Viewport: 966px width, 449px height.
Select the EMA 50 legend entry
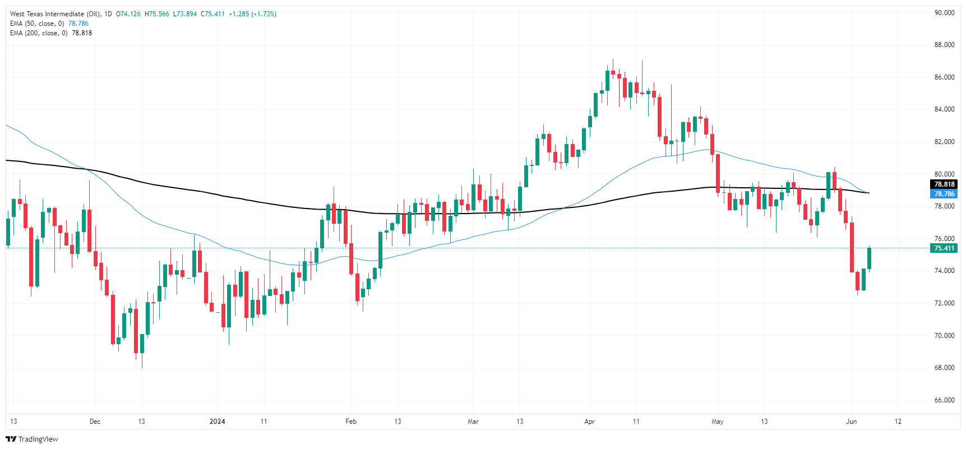(37, 24)
